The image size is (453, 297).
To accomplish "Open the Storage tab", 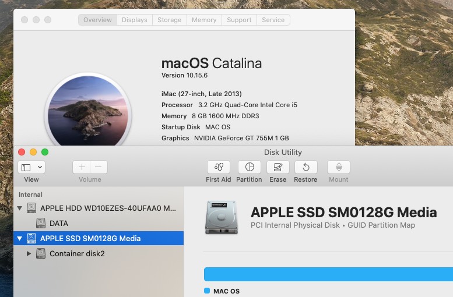I will coord(170,20).
